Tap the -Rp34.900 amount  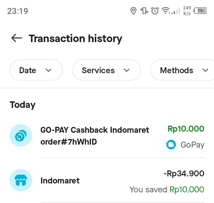pyautogui.click(x=184, y=174)
